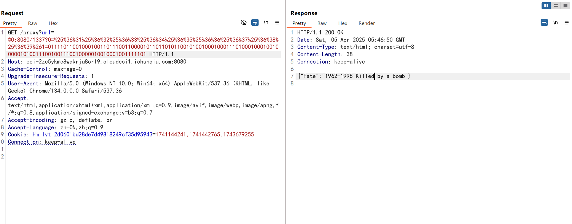Toggle word wrap icon in Request panel
The image size is (572, 224).
coord(255,22)
